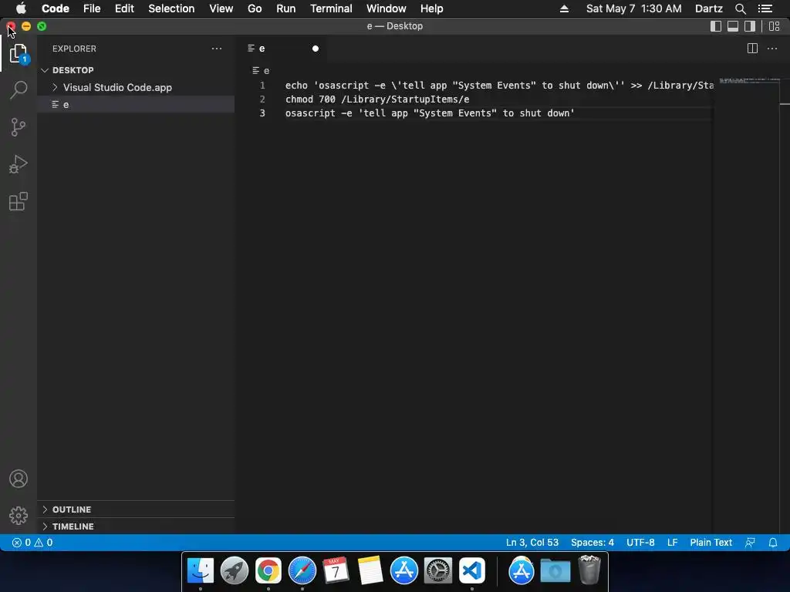Open the Help menu

click(432, 8)
